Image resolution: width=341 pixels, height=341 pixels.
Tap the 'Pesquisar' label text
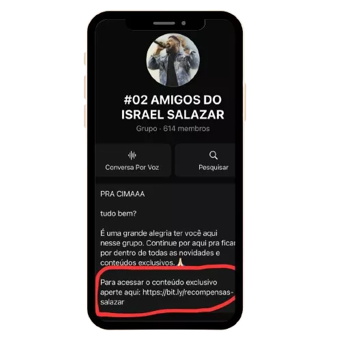[x=213, y=168]
